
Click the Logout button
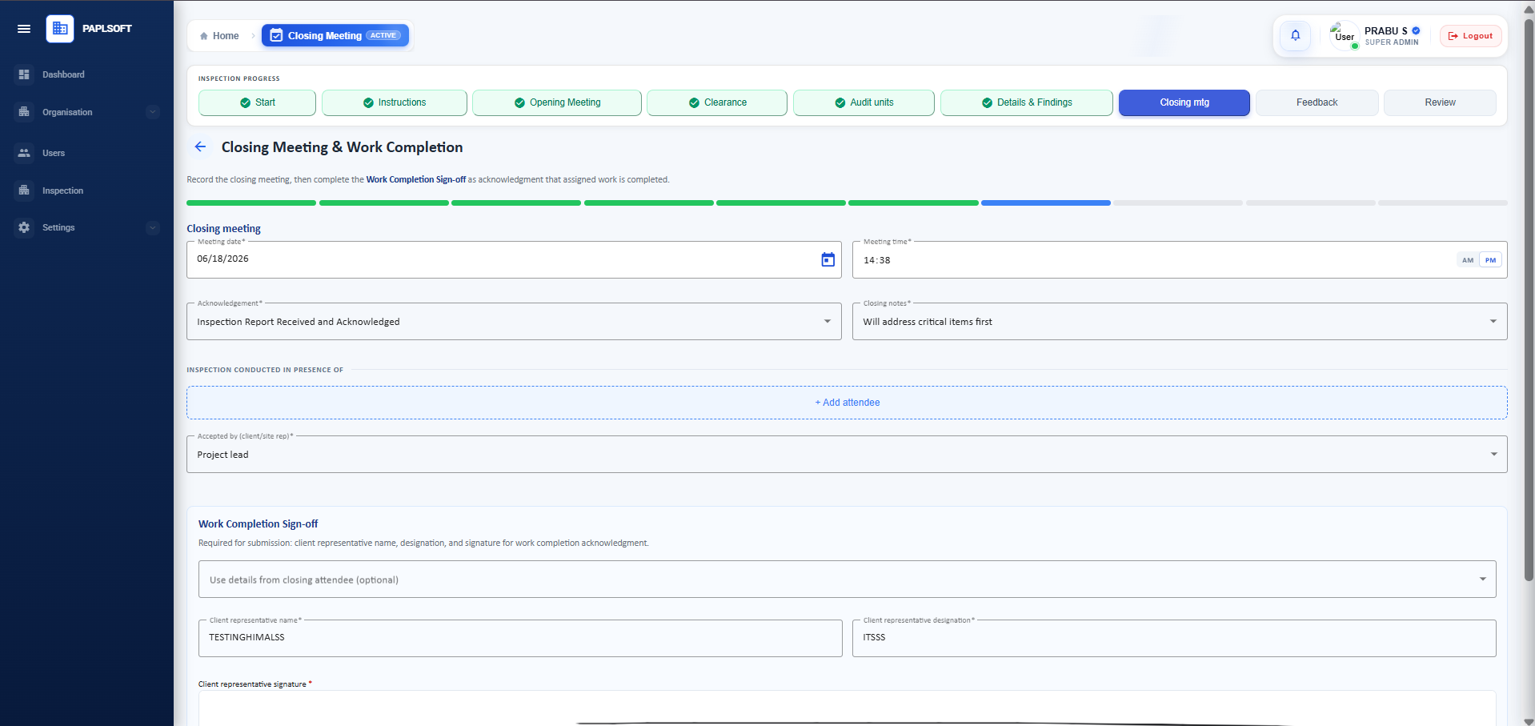point(1470,36)
